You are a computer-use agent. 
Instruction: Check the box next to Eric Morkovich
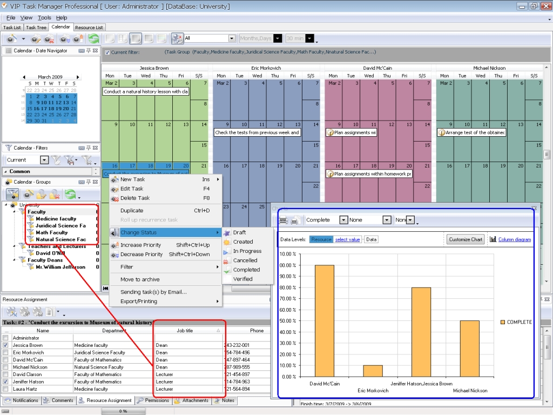pyautogui.click(x=6, y=352)
